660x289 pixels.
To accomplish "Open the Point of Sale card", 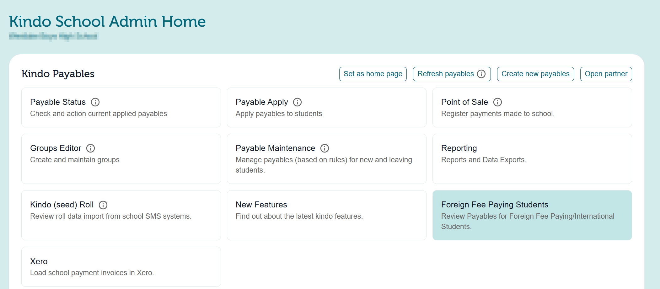I will coord(532,108).
